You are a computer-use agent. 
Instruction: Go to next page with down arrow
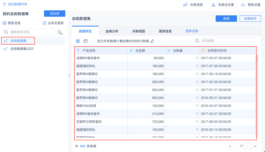pos(255,146)
